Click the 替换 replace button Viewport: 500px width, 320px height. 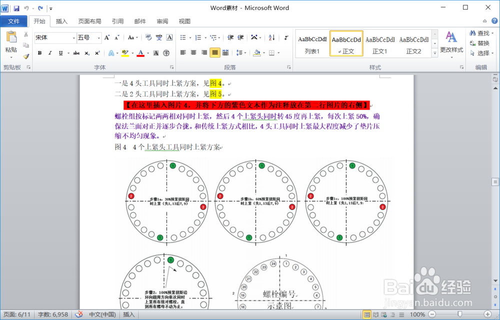tap(479, 43)
